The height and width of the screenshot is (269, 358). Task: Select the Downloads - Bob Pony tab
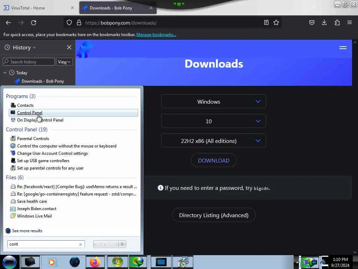coord(118,8)
